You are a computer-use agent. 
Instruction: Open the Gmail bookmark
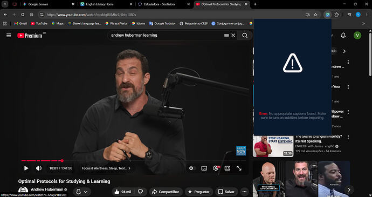click(20, 24)
